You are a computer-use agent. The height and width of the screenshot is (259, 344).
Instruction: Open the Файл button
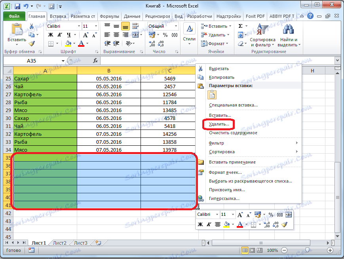(x=14, y=16)
